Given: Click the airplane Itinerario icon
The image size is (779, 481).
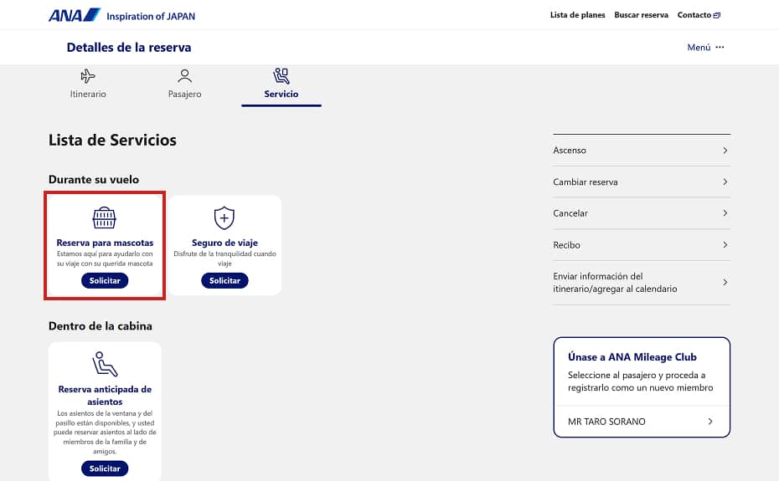Looking at the screenshot, I should point(88,76).
